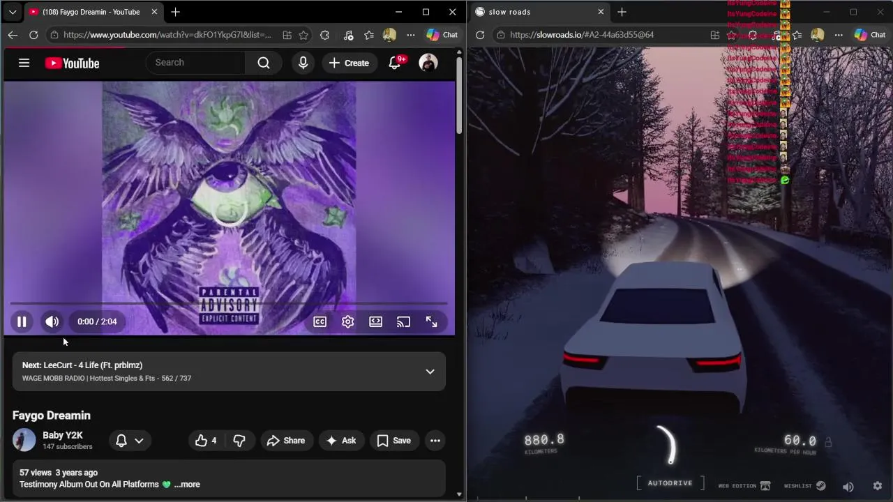
Task: Open the video player settings gear
Action: click(347, 321)
